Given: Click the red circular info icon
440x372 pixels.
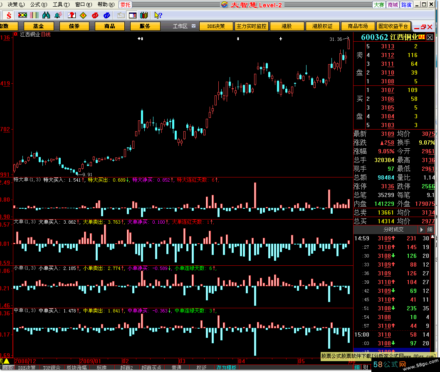Looking at the screenshot, I should coord(95,15).
